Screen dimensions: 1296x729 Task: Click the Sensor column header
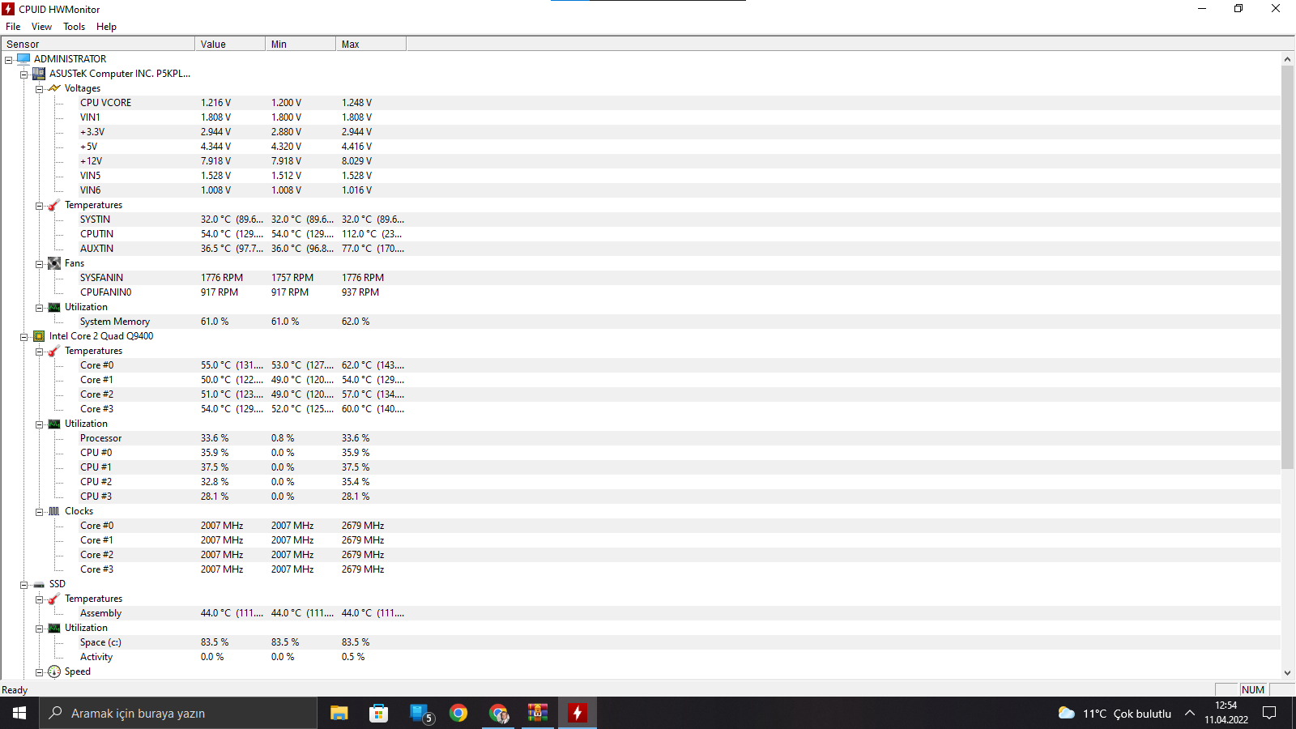tap(98, 44)
